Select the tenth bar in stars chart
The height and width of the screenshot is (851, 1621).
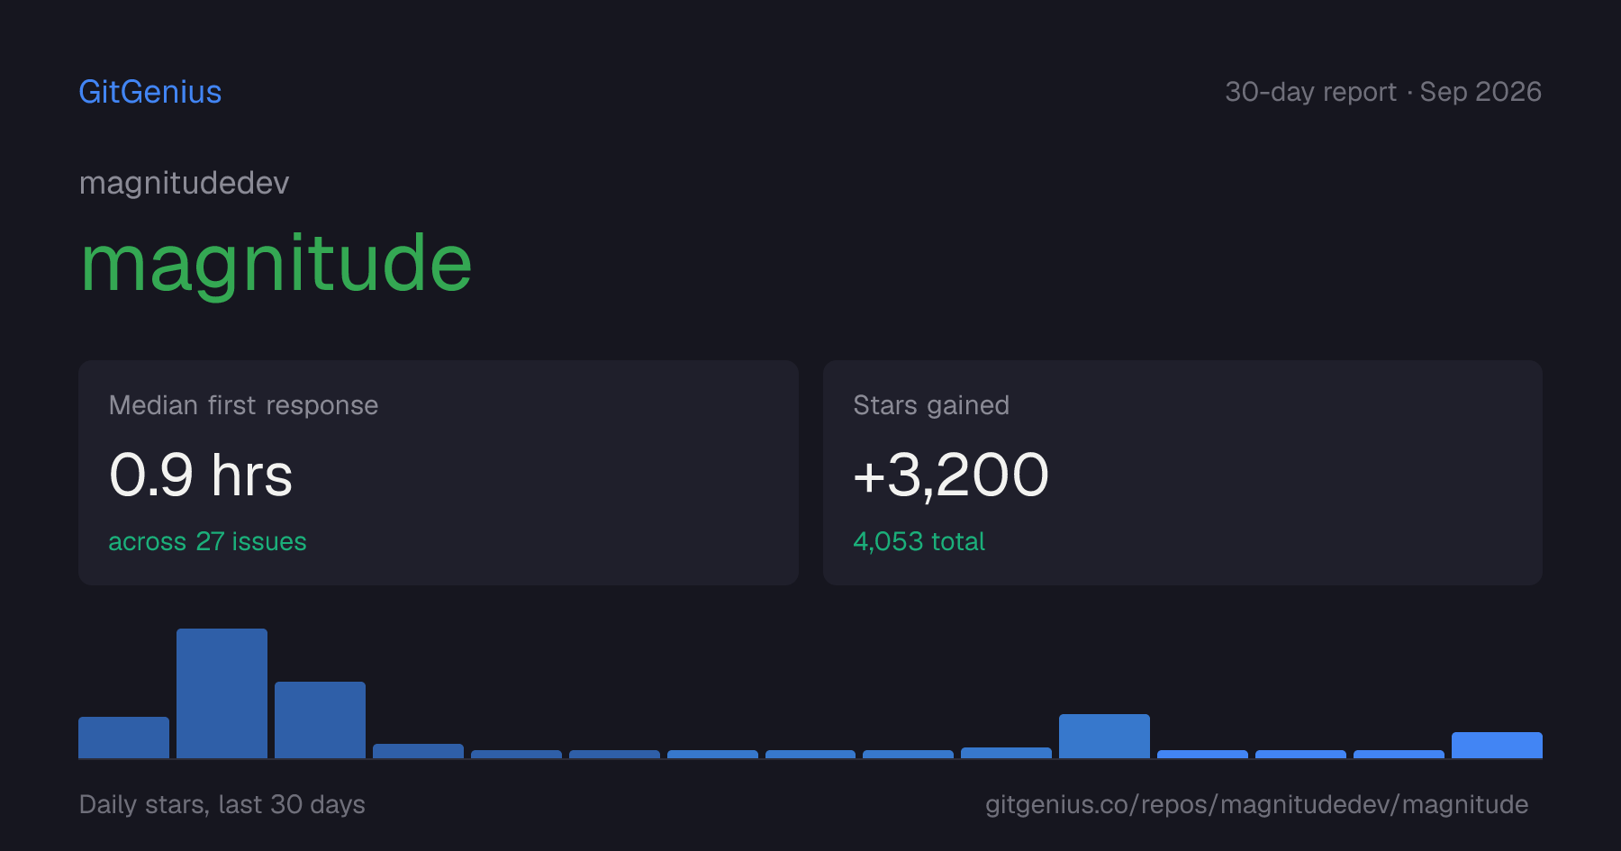[x=1006, y=753]
